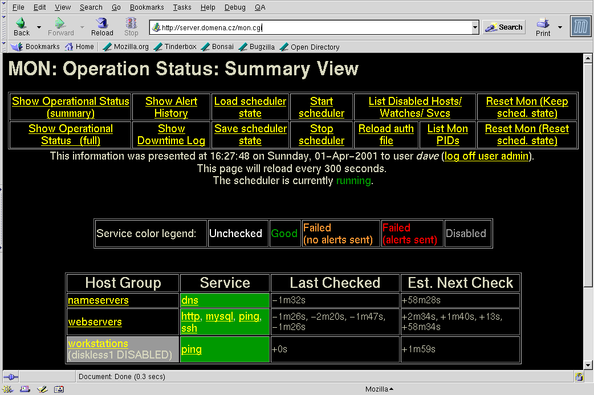Click the Mozilla throbber logo
The width and height of the screenshot is (594, 395).
pos(581,27)
